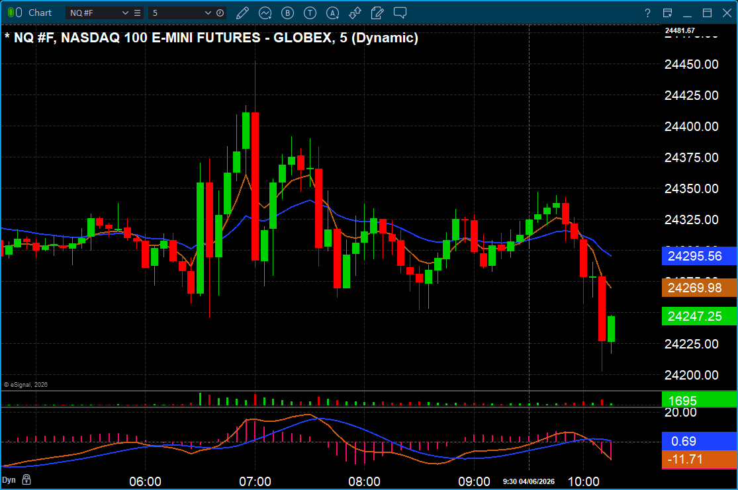Expand the symbol dropdown arrow
The width and height of the screenshot is (738, 490).
(125, 13)
